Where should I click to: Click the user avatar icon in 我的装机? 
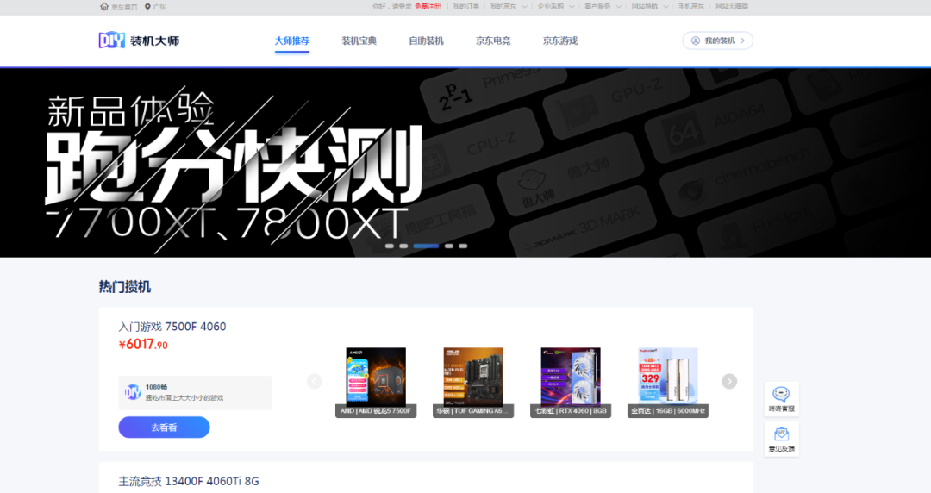coord(696,41)
